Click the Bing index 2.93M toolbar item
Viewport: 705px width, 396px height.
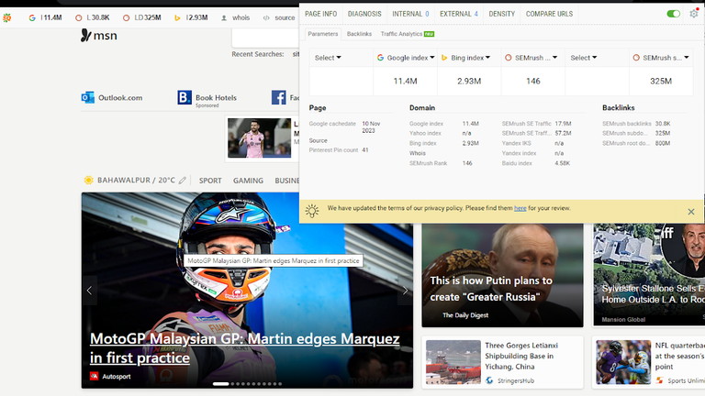click(191, 18)
